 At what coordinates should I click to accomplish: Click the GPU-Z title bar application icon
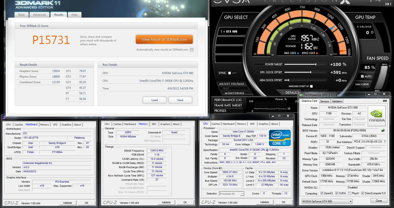[301, 95]
